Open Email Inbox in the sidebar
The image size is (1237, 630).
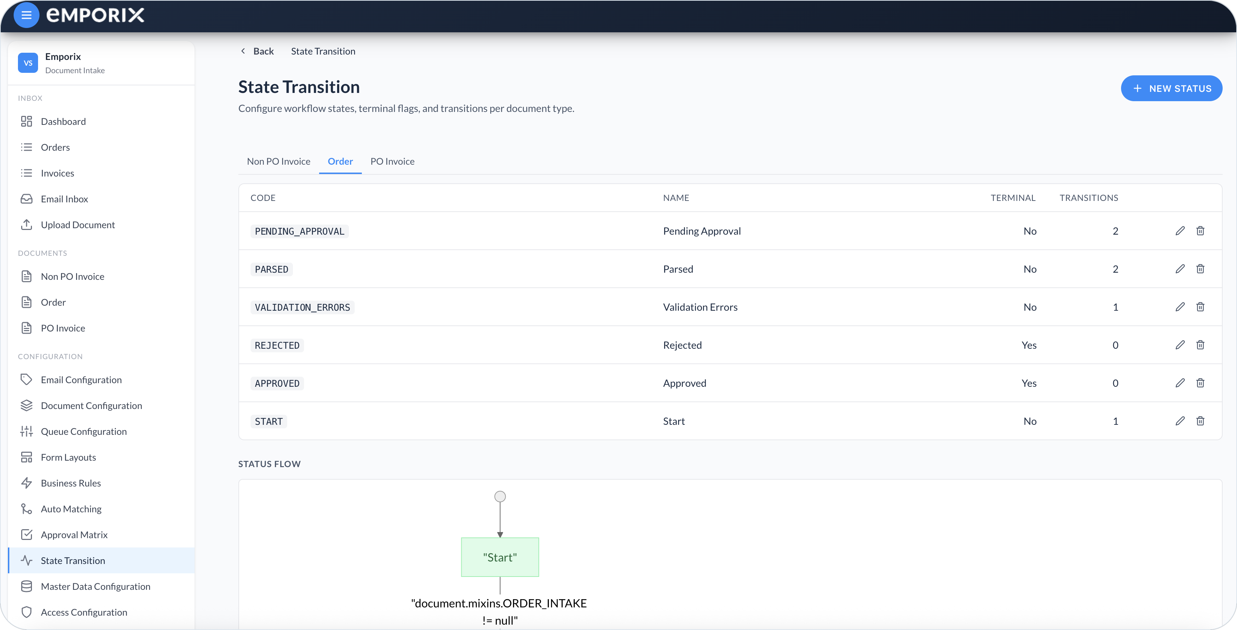(101, 199)
